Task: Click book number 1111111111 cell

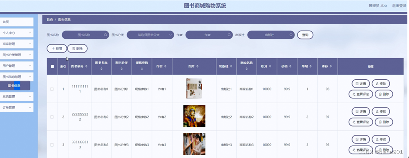Action: click(80, 89)
